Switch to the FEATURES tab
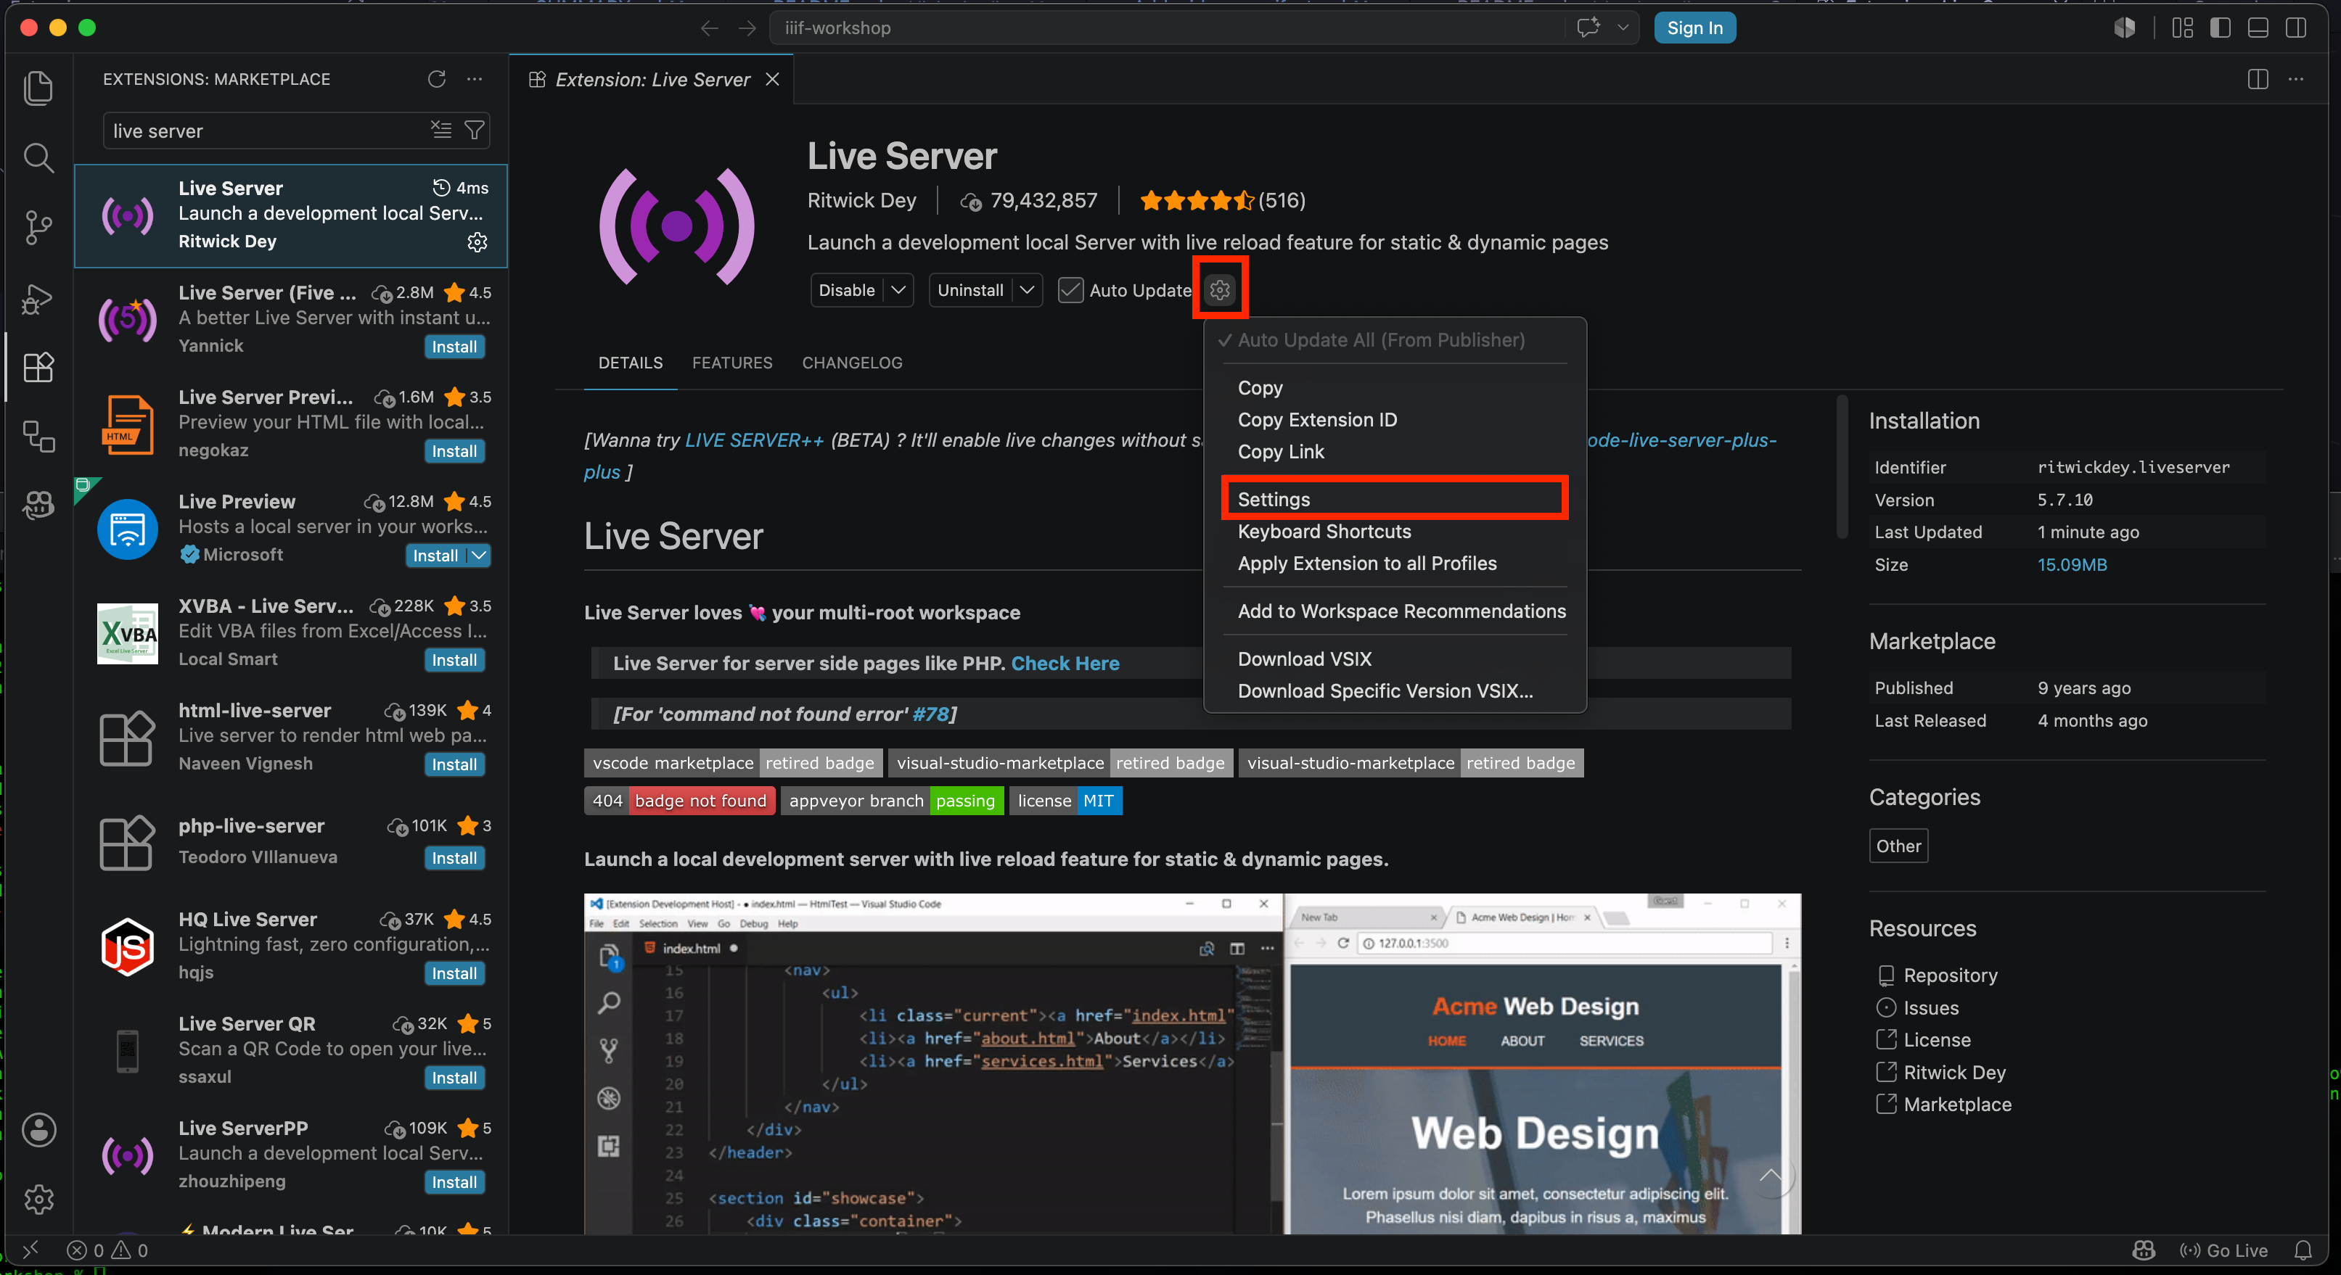The height and width of the screenshot is (1275, 2341). tap(731, 363)
